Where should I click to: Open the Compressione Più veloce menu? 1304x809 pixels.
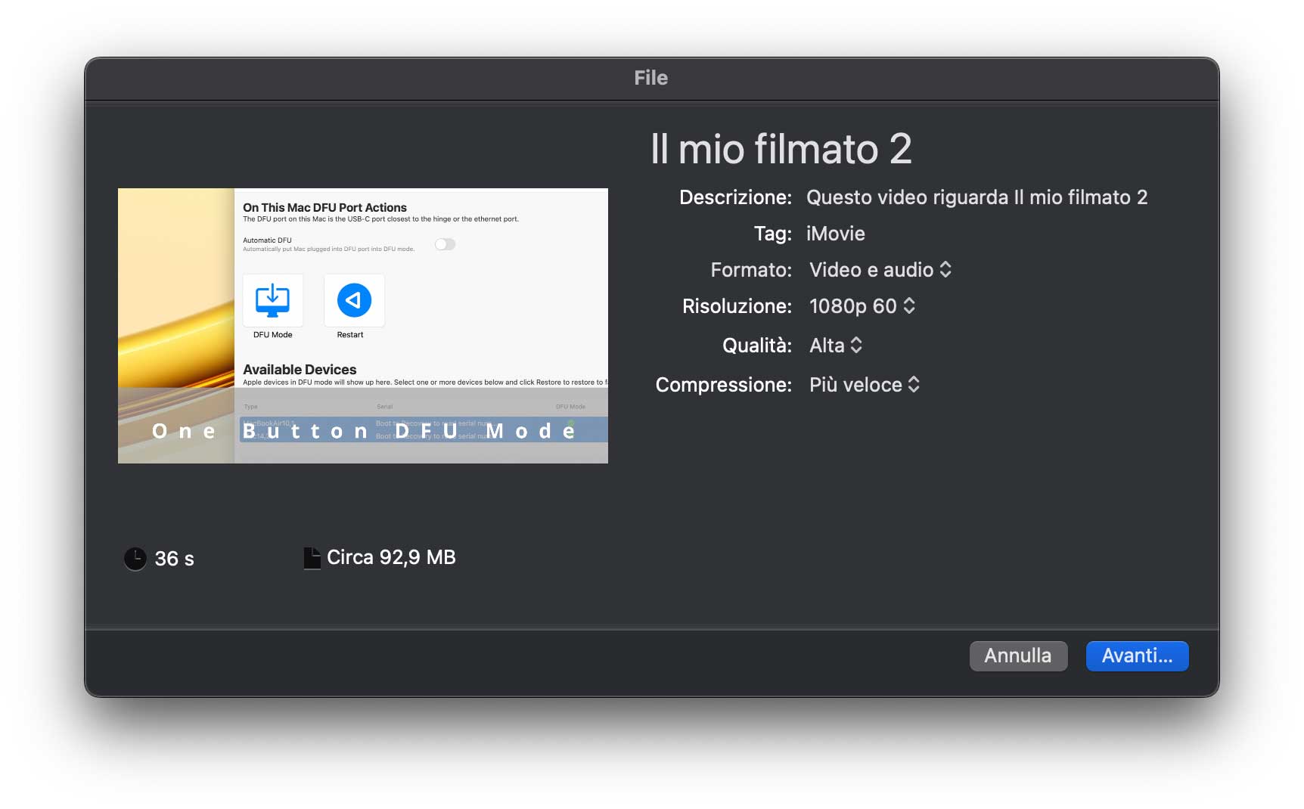coord(864,385)
